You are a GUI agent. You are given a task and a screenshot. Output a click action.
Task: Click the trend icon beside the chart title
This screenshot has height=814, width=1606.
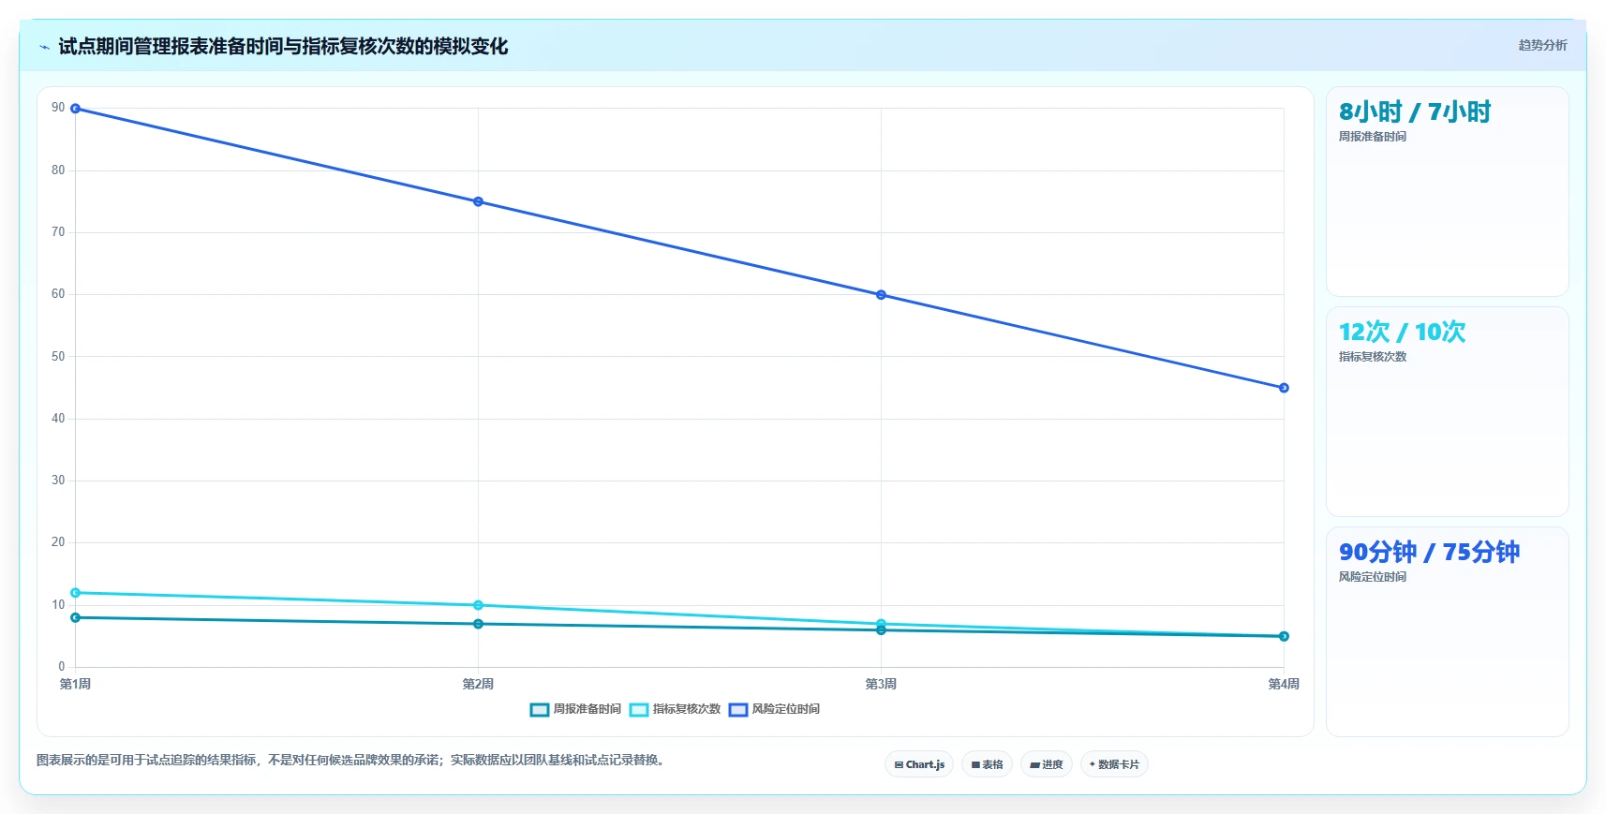(x=44, y=47)
